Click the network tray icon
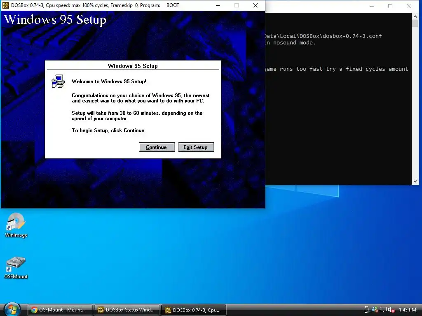Viewport: 422px width, 316px height. click(x=383, y=310)
